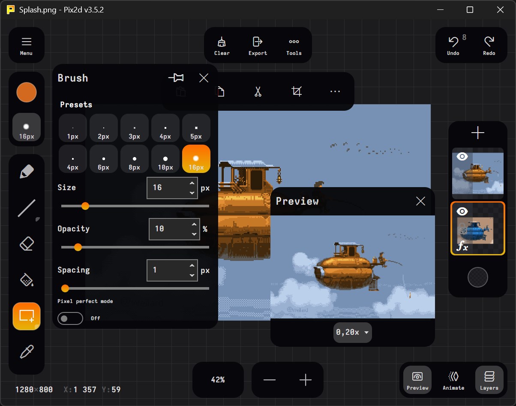
Task: Click the airship Preview image
Action: tap(353, 267)
